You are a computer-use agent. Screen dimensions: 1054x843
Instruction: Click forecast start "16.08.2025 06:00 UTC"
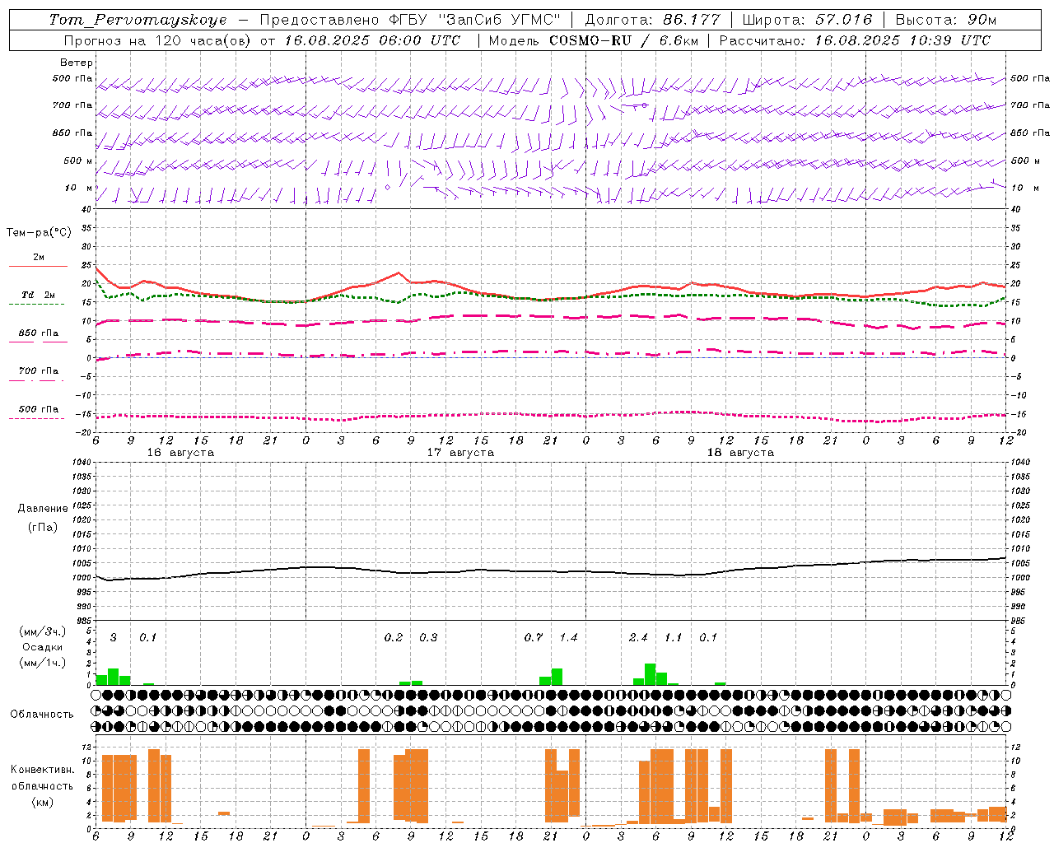(x=372, y=40)
